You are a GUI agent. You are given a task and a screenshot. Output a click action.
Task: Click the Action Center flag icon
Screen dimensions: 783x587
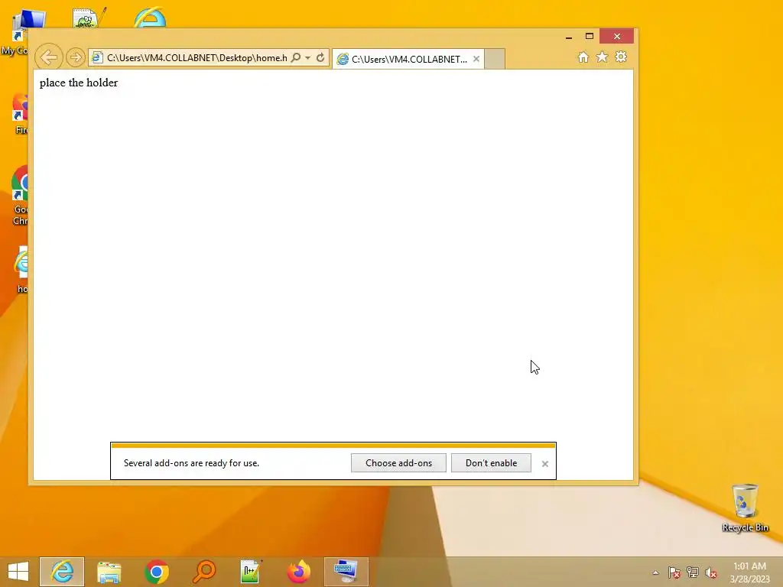coord(674,572)
